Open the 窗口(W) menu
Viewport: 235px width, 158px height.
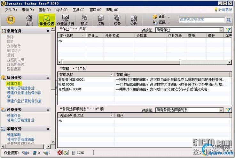point(95,10)
